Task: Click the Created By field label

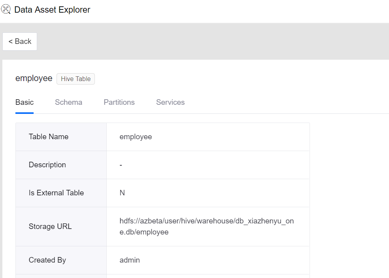Action: pos(47,260)
